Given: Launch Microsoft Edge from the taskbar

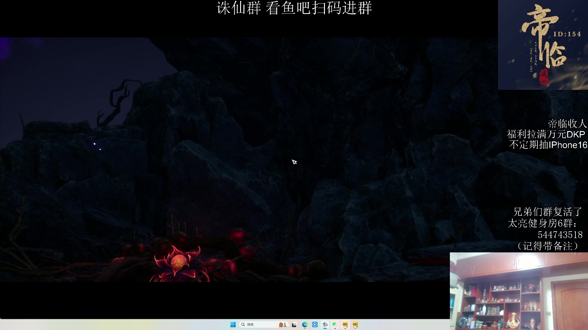Looking at the screenshot, I should point(305,324).
